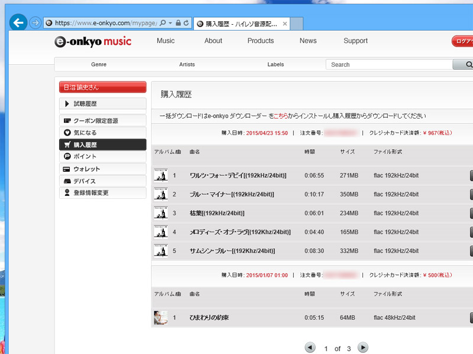Image resolution: width=473 pixels, height=354 pixels.
Task: Click the red ログアウト logout button
Action: (462, 41)
